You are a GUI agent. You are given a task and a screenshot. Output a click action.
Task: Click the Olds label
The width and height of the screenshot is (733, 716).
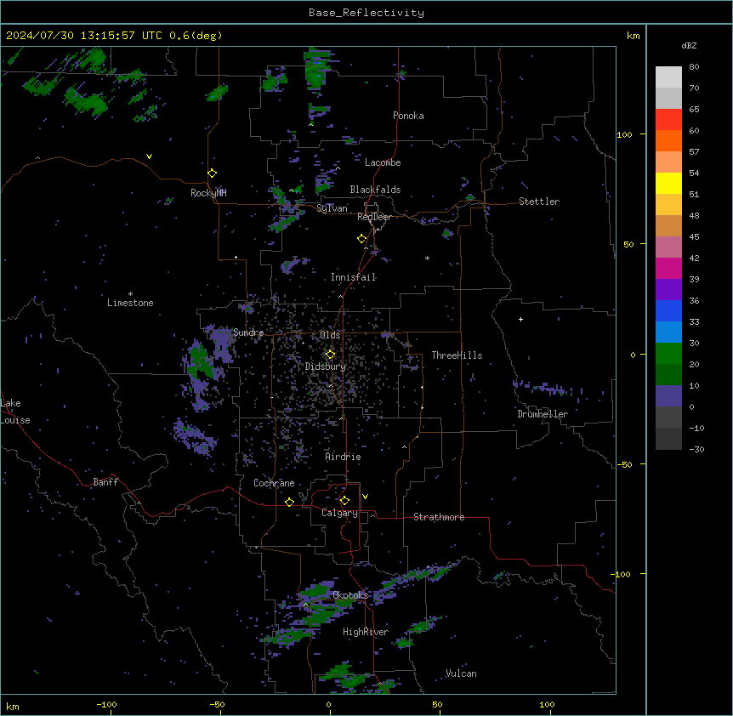tap(330, 335)
